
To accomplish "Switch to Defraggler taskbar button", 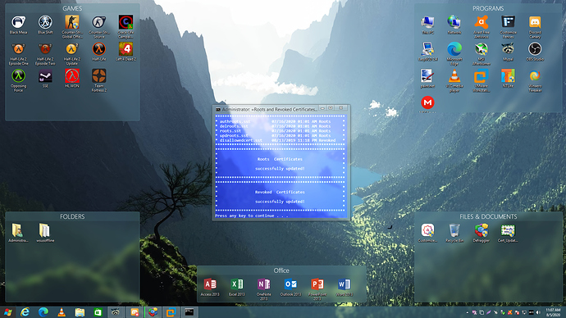I will 153,312.
